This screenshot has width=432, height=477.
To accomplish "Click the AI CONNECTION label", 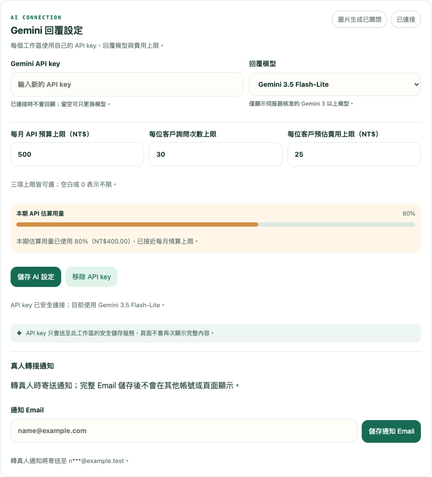I will point(36,17).
